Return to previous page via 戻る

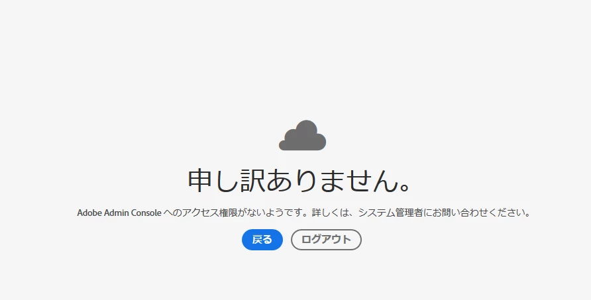coord(262,240)
